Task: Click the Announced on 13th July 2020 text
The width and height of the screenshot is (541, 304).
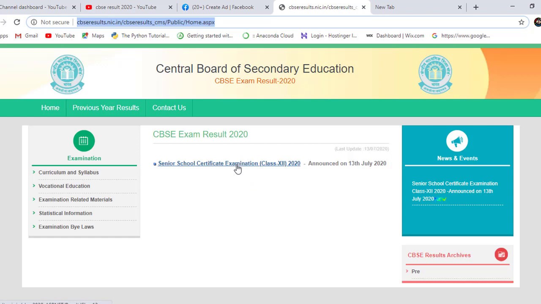Action: (x=347, y=163)
